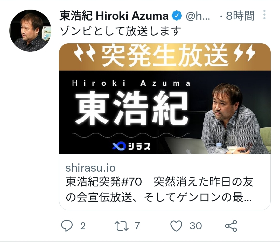Viewport: 280px width, 242px height.
Task: Share the tweet via share icon
Action: [x=231, y=226]
